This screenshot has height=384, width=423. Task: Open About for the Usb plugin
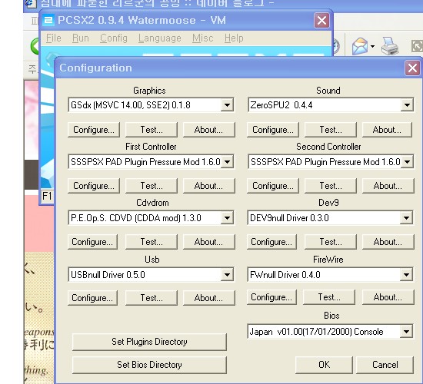click(x=208, y=298)
